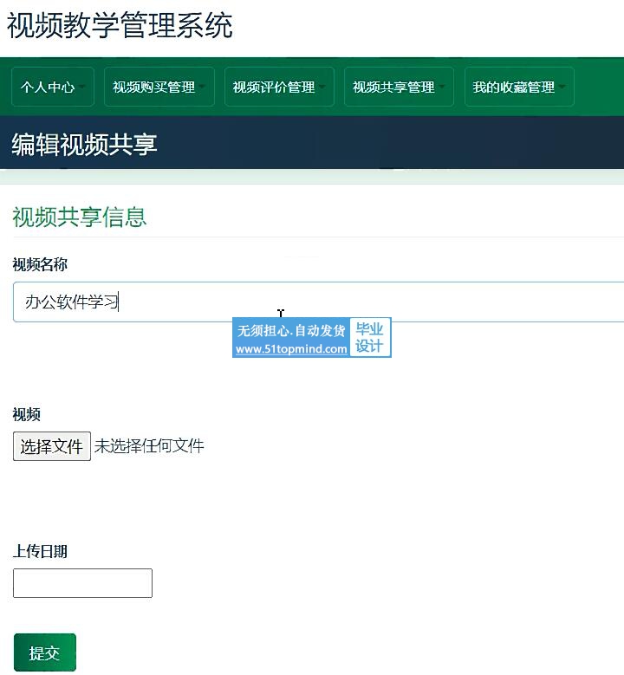The height and width of the screenshot is (675, 624).
Task: Open the 视频共享管理 dropdown menu
Action: point(399,87)
